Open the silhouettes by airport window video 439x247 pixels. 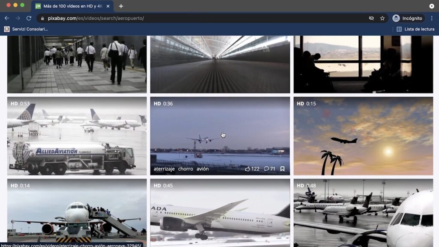pos(364,64)
